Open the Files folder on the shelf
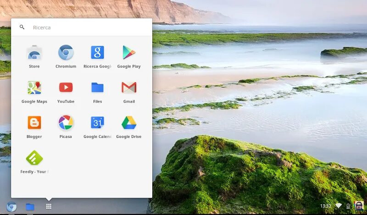 30,207
